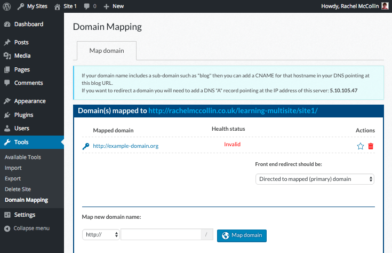Click the Tools wrench icon

pos(7,142)
